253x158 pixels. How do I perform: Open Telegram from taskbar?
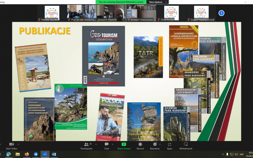pyautogui.click(x=36, y=154)
